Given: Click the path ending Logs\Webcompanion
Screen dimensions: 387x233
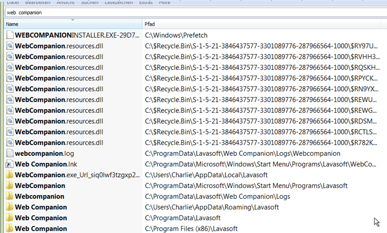Looking at the screenshot, I should 243,154.
